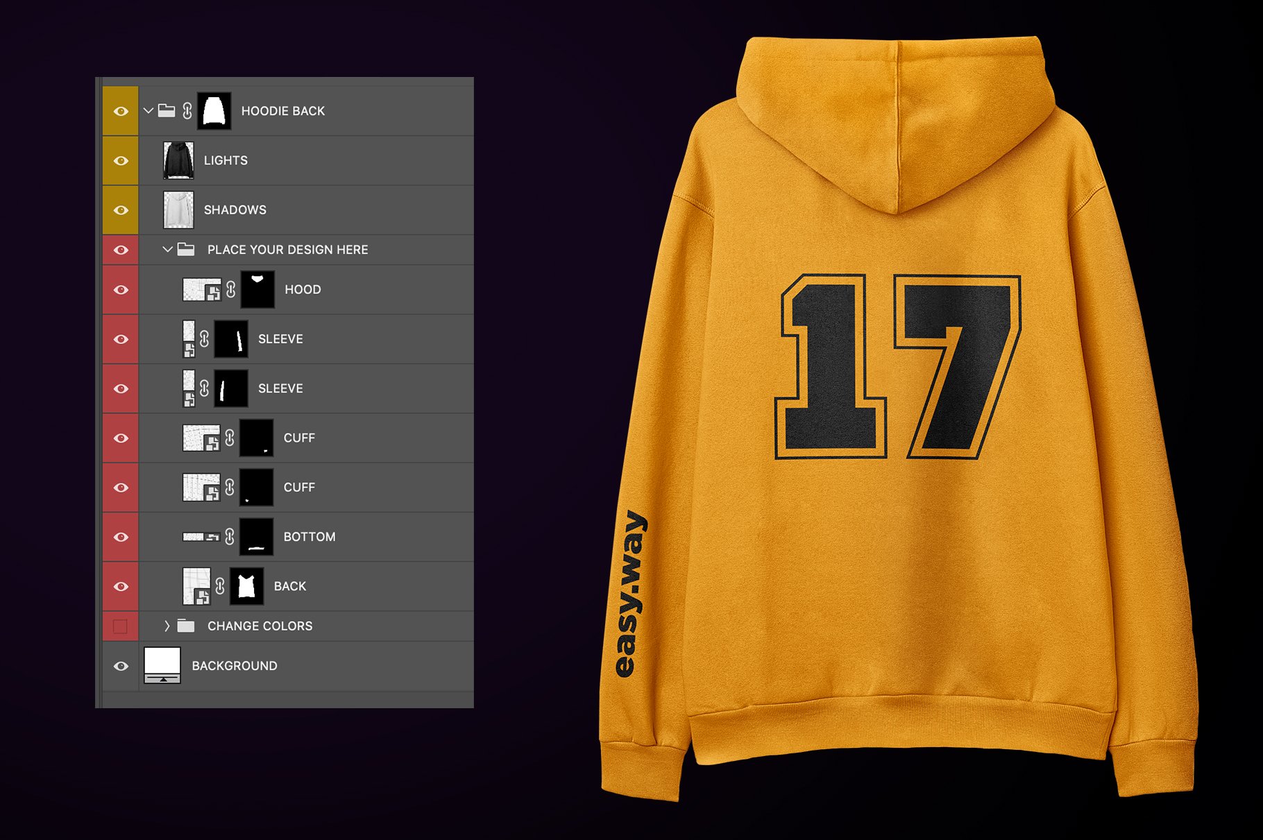
Task: Click the HOODIE BACK mask link icon
Action: (x=187, y=110)
